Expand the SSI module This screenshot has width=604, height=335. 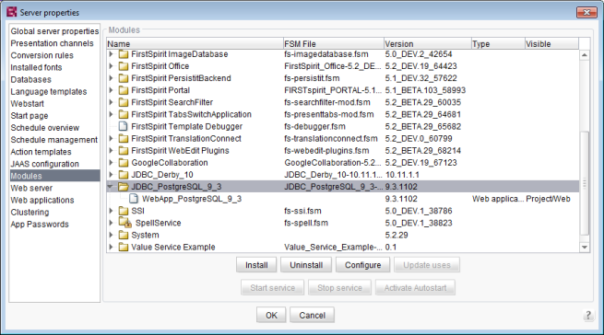coord(112,211)
